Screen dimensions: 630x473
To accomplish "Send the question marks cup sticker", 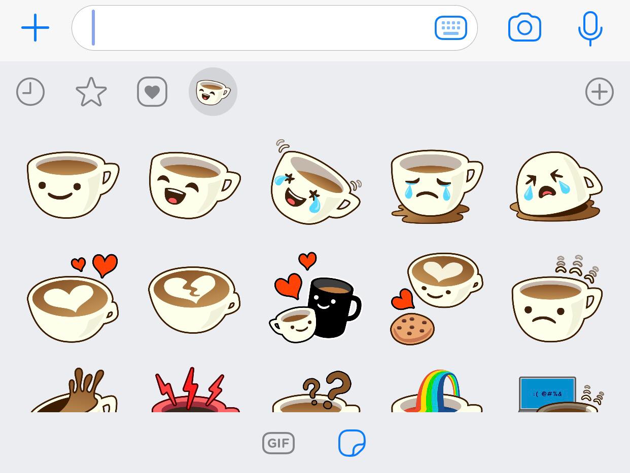I will point(316,391).
